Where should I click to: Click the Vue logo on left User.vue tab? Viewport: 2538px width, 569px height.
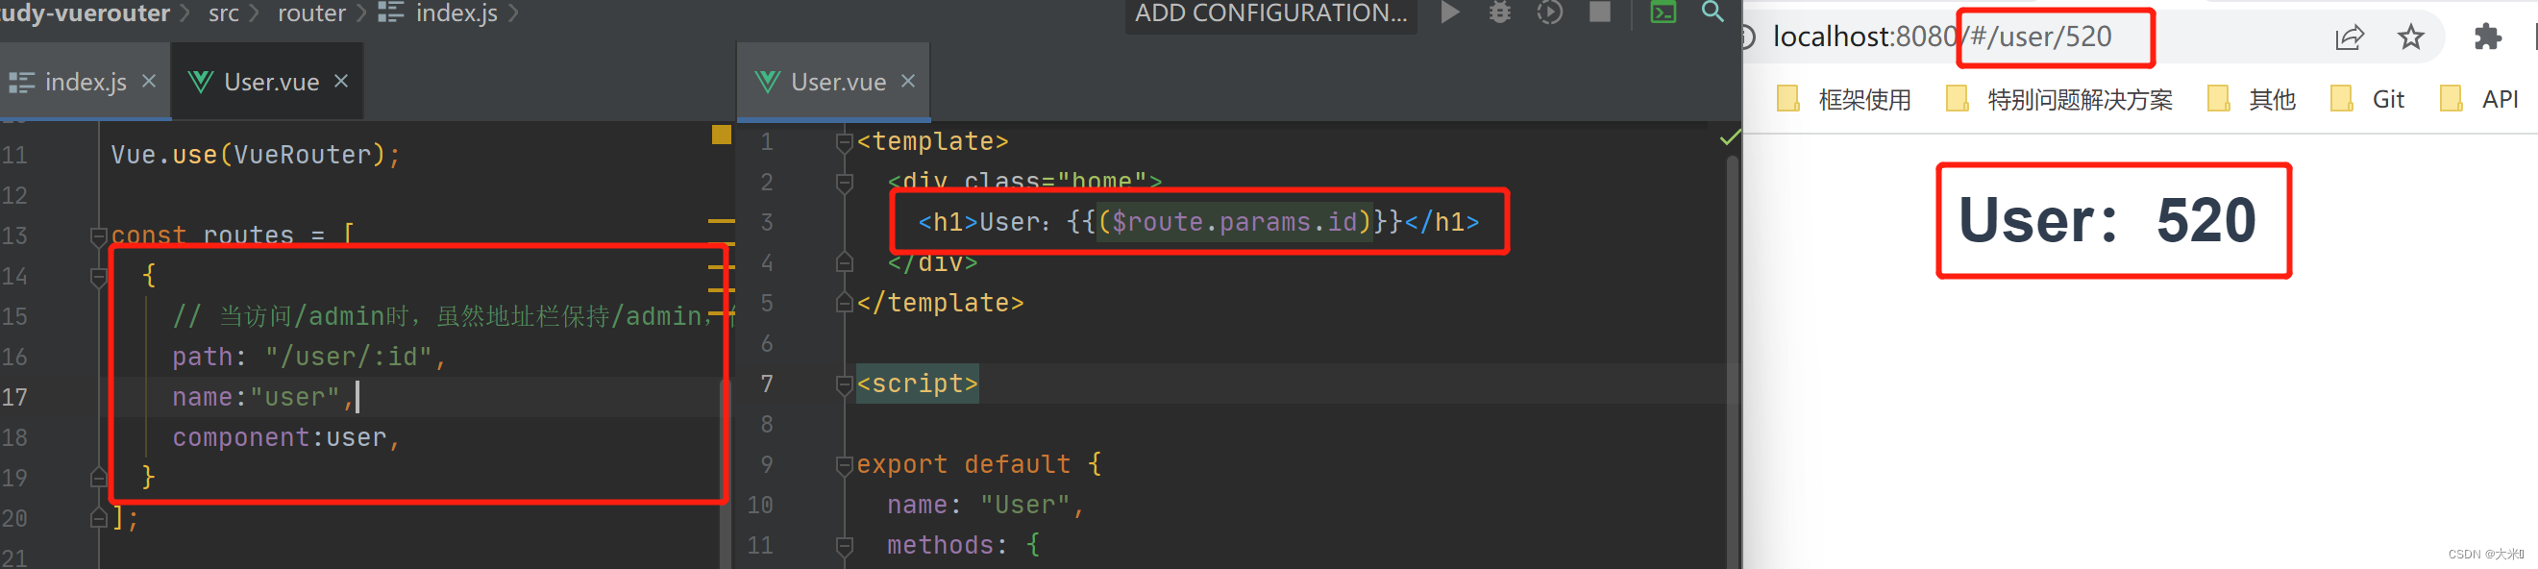(x=201, y=82)
